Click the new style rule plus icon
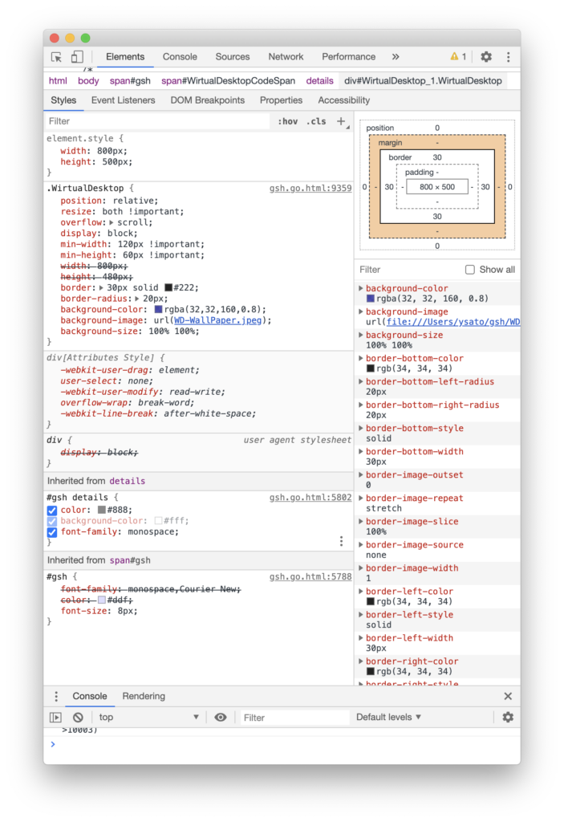This screenshot has height=822, width=564. 341,121
